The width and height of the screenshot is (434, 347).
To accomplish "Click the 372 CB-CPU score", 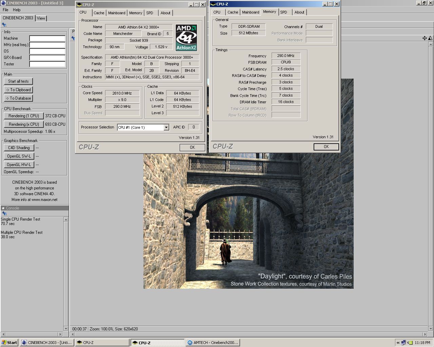I will (x=55, y=116).
